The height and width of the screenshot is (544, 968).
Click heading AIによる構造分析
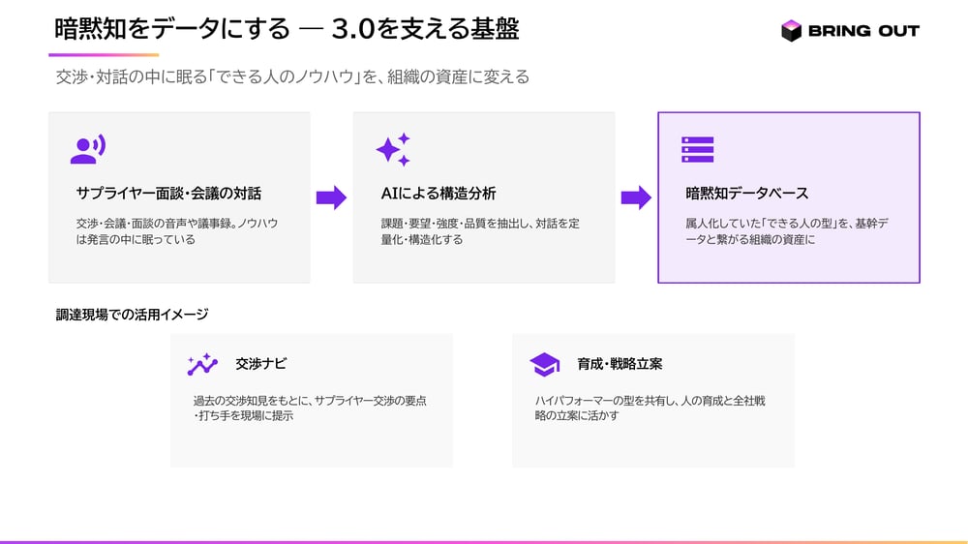point(439,194)
